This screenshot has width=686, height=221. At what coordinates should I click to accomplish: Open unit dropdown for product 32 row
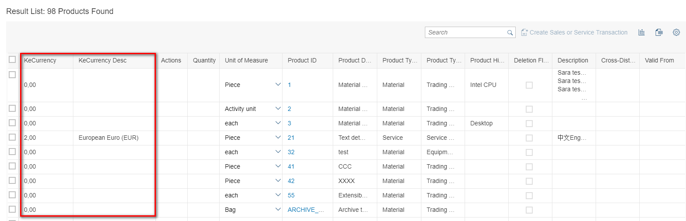[x=278, y=152]
